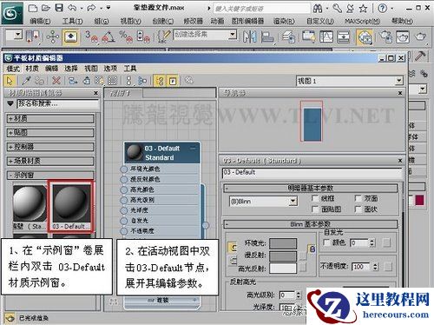This screenshot has height=325, width=434.
Task: Click map button beside 不透明度 value
Action: pos(388,266)
